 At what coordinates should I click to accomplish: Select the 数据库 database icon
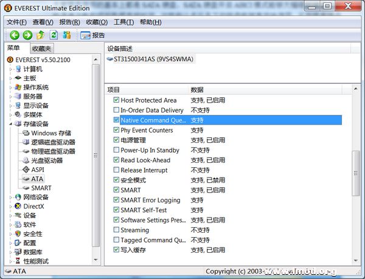click(x=18, y=252)
